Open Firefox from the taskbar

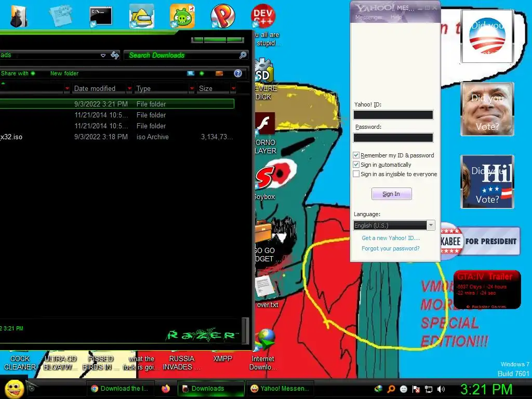166,389
